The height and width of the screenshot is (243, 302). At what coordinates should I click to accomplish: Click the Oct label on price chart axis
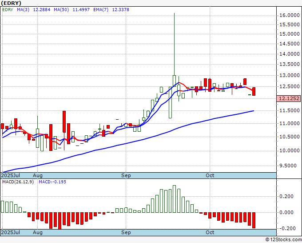(x=210, y=175)
